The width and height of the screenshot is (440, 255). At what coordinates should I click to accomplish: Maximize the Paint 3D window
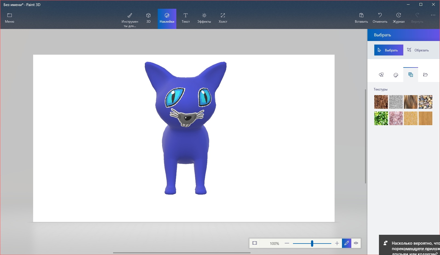[421, 4]
